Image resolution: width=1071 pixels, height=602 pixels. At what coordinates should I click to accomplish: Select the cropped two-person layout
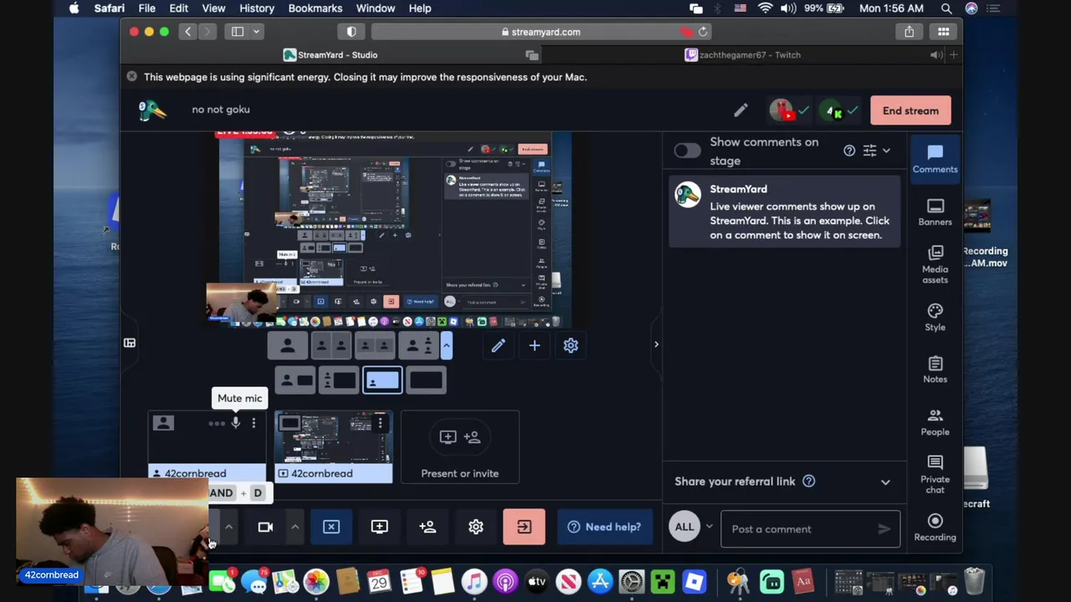(x=331, y=345)
